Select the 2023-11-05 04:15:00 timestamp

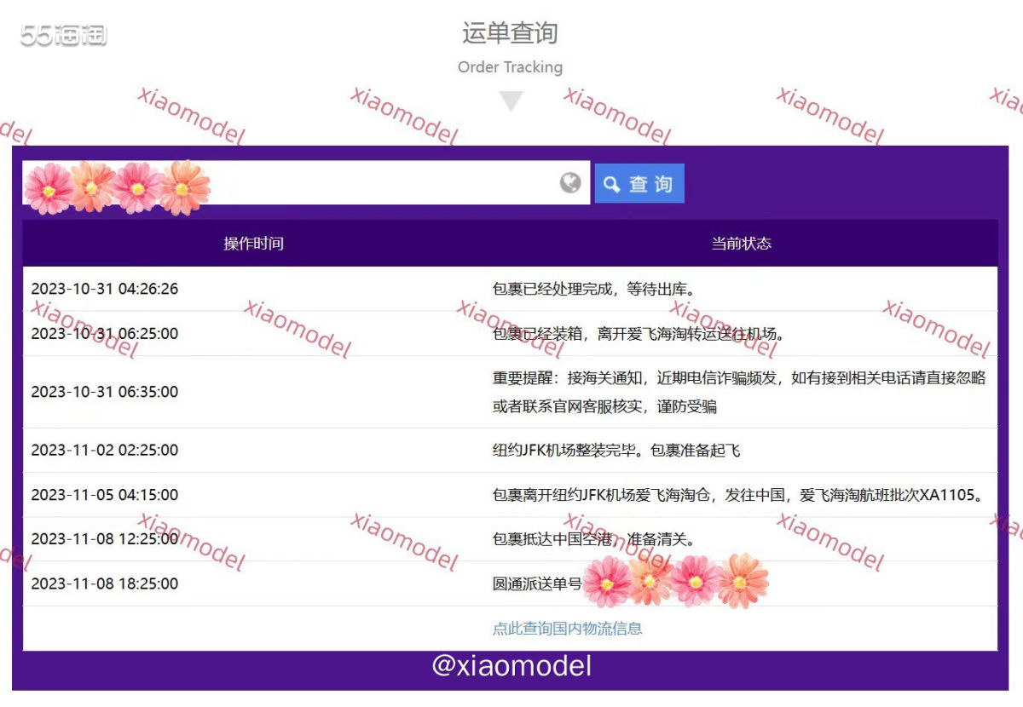pos(105,494)
